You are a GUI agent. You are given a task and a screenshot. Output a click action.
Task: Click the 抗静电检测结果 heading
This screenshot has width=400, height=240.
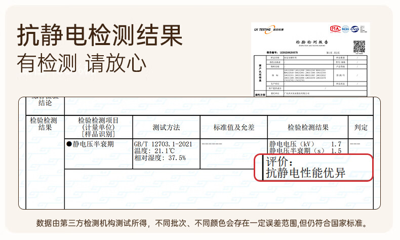[x=100, y=35]
